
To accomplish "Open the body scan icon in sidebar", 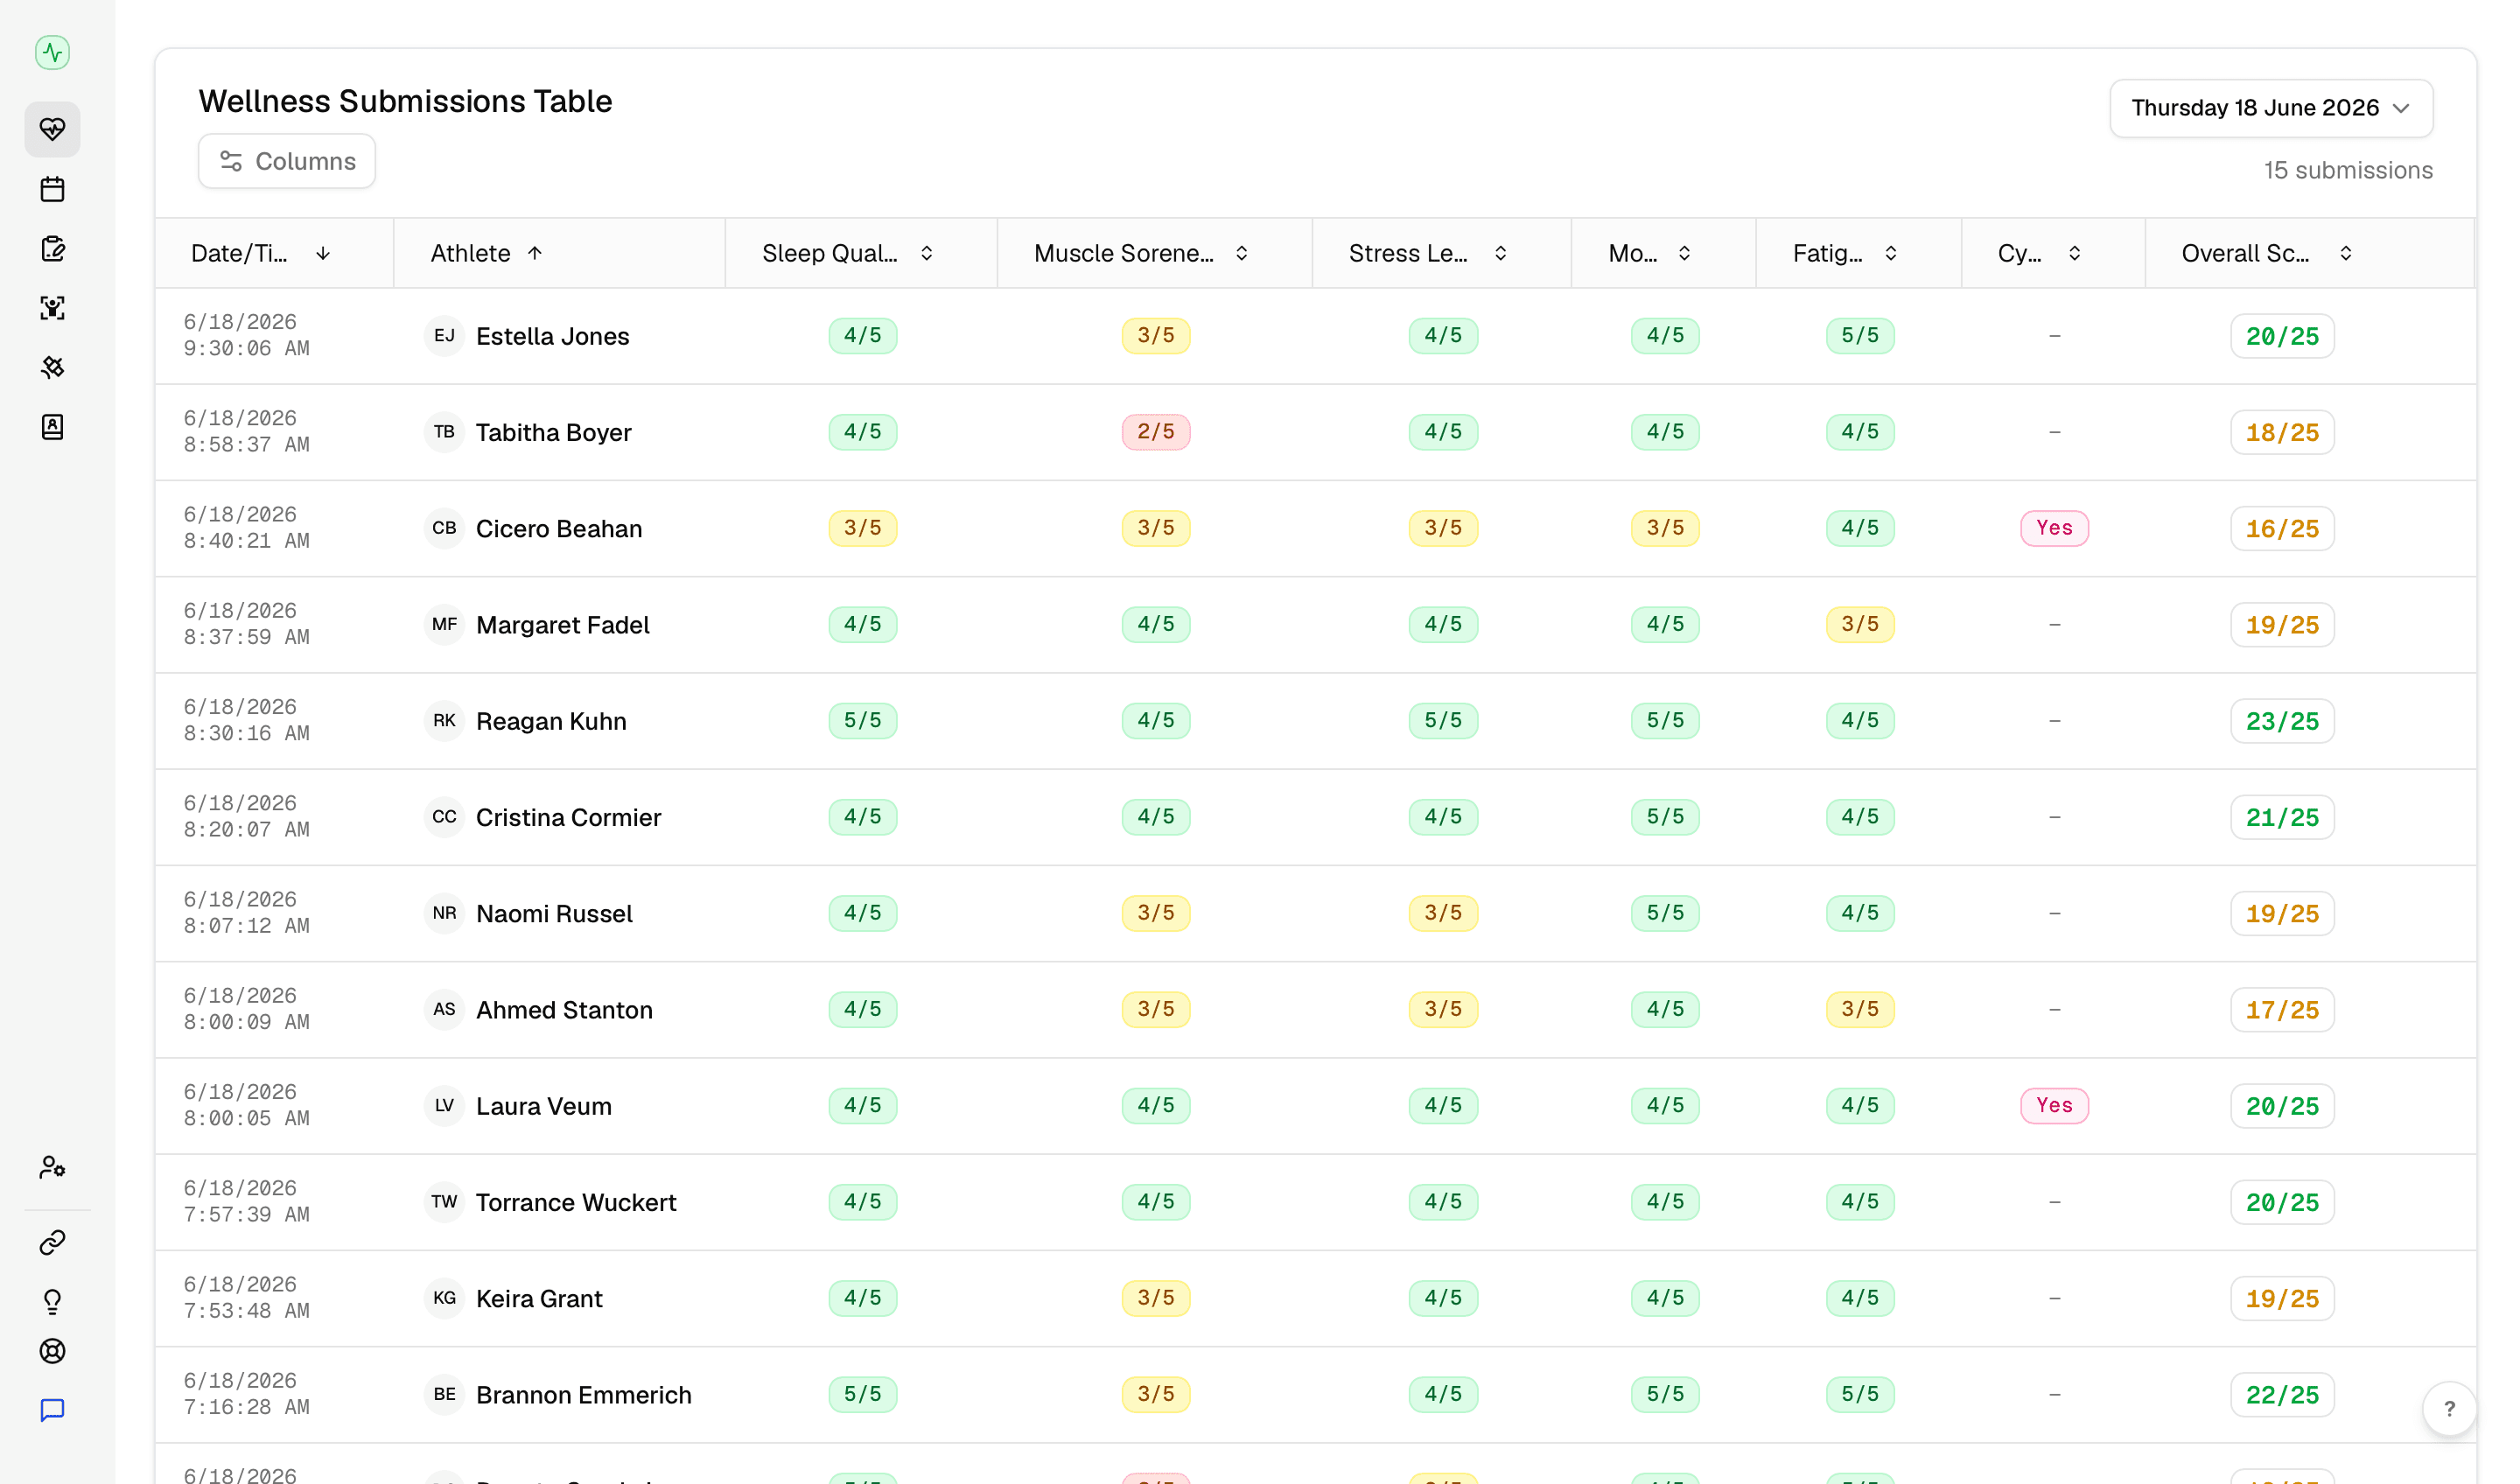I will (x=52, y=308).
